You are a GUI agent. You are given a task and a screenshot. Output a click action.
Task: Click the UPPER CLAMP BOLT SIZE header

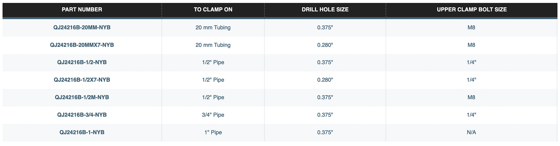pyautogui.click(x=472, y=10)
